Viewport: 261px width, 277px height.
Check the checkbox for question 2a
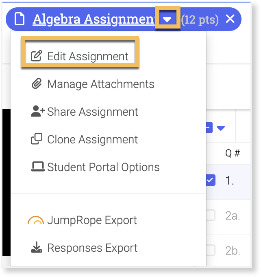point(210,215)
